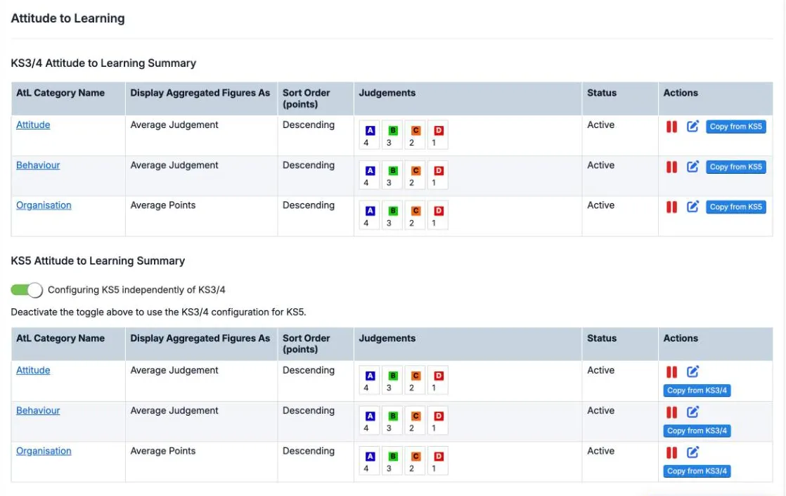Image resolution: width=786 pixels, height=496 pixels.
Task: Pause the KS5 Attitude category
Action: pyautogui.click(x=671, y=371)
